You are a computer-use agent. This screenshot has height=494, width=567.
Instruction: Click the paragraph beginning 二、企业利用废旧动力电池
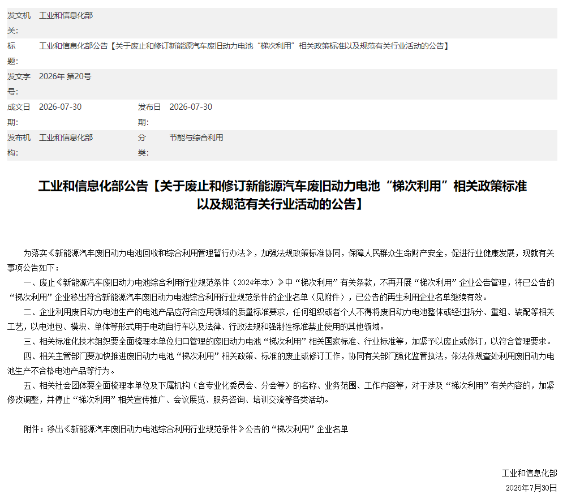(x=281, y=319)
